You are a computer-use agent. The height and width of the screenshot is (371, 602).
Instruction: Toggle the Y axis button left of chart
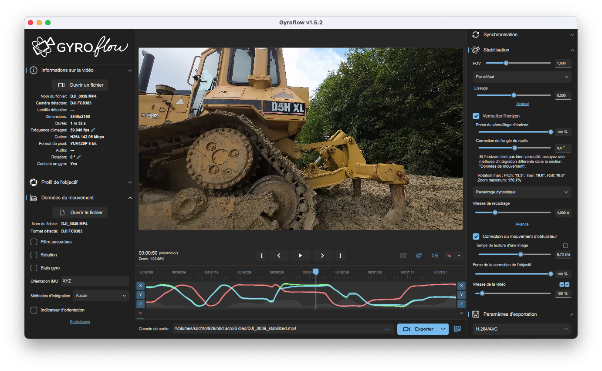coord(140,295)
